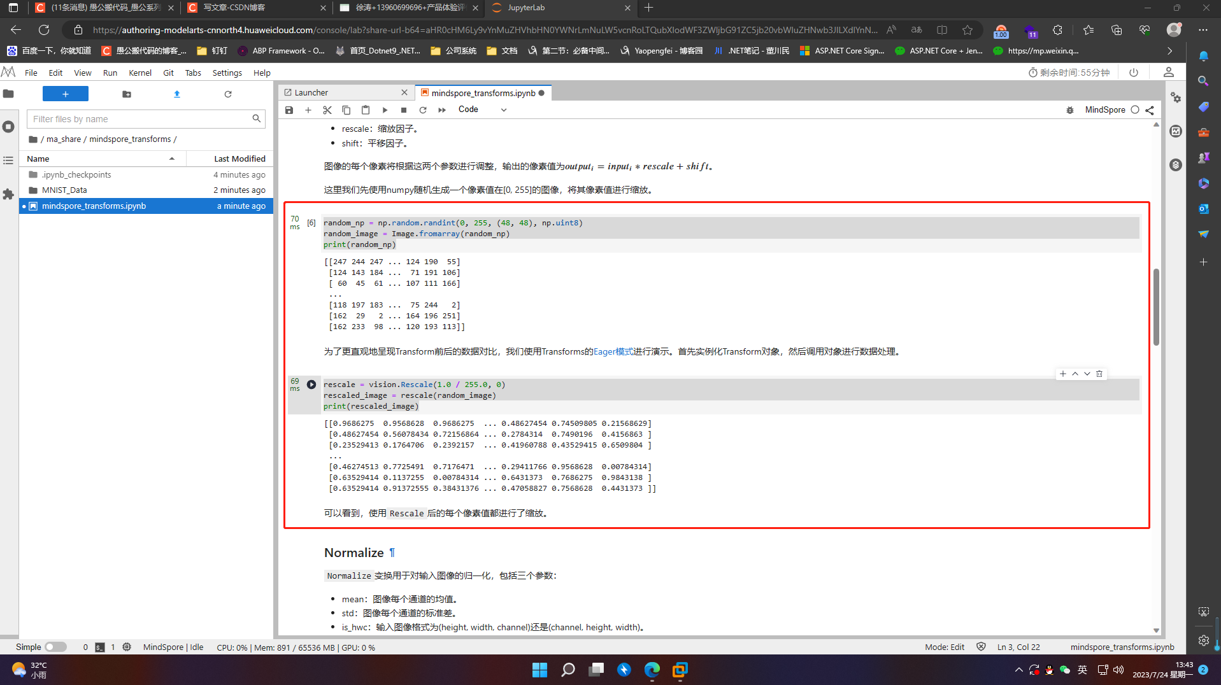Open the running terminals and kernels sidebar
1221x685 pixels.
tap(8, 127)
